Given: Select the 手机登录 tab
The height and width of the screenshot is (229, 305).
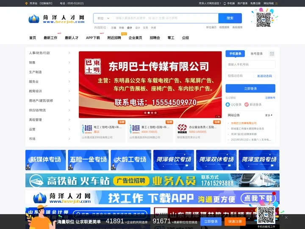Looking at the screenshot, I should click(x=235, y=54).
